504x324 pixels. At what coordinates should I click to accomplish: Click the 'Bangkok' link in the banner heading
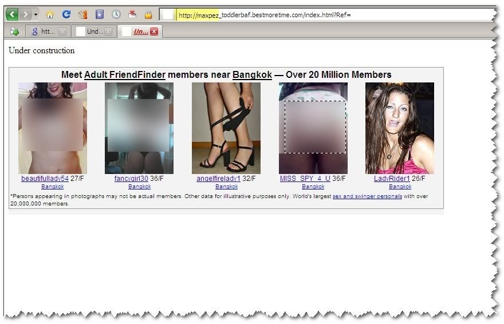click(x=252, y=74)
